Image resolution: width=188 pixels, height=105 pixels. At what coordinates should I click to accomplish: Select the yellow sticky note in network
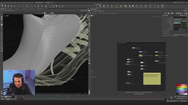coord(152,79)
